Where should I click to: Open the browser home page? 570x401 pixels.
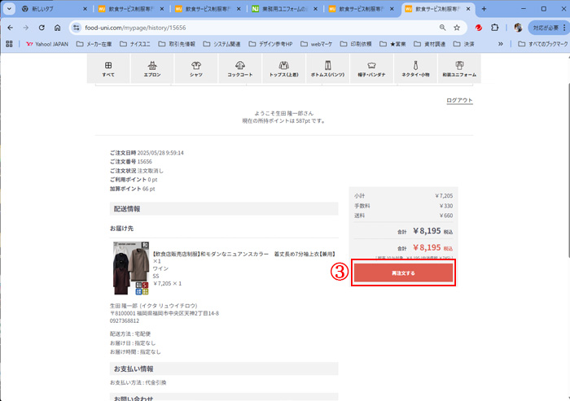coord(57,28)
